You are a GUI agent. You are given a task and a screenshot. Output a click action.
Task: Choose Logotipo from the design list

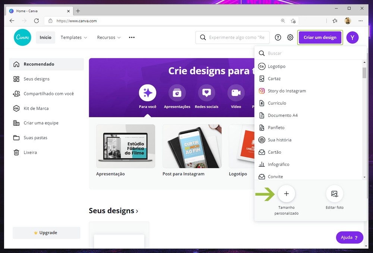coord(308,67)
